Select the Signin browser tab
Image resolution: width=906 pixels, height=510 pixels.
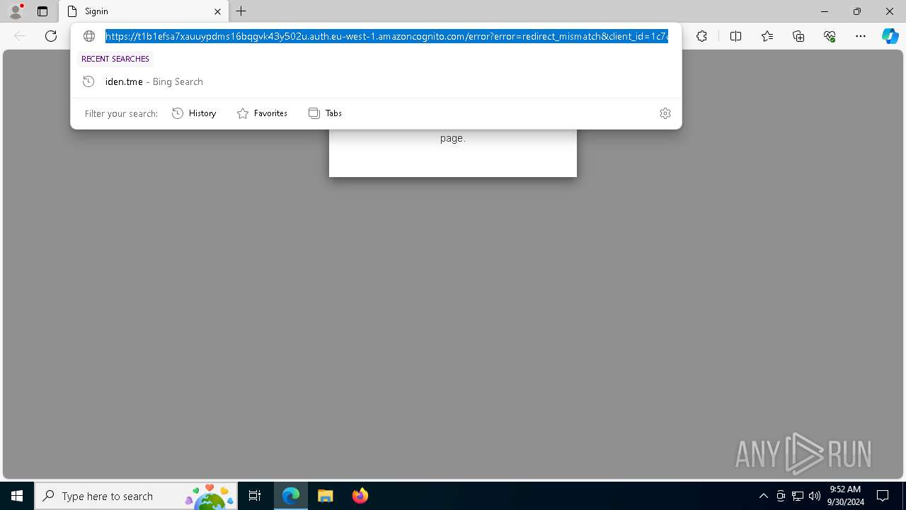point(144,11)
